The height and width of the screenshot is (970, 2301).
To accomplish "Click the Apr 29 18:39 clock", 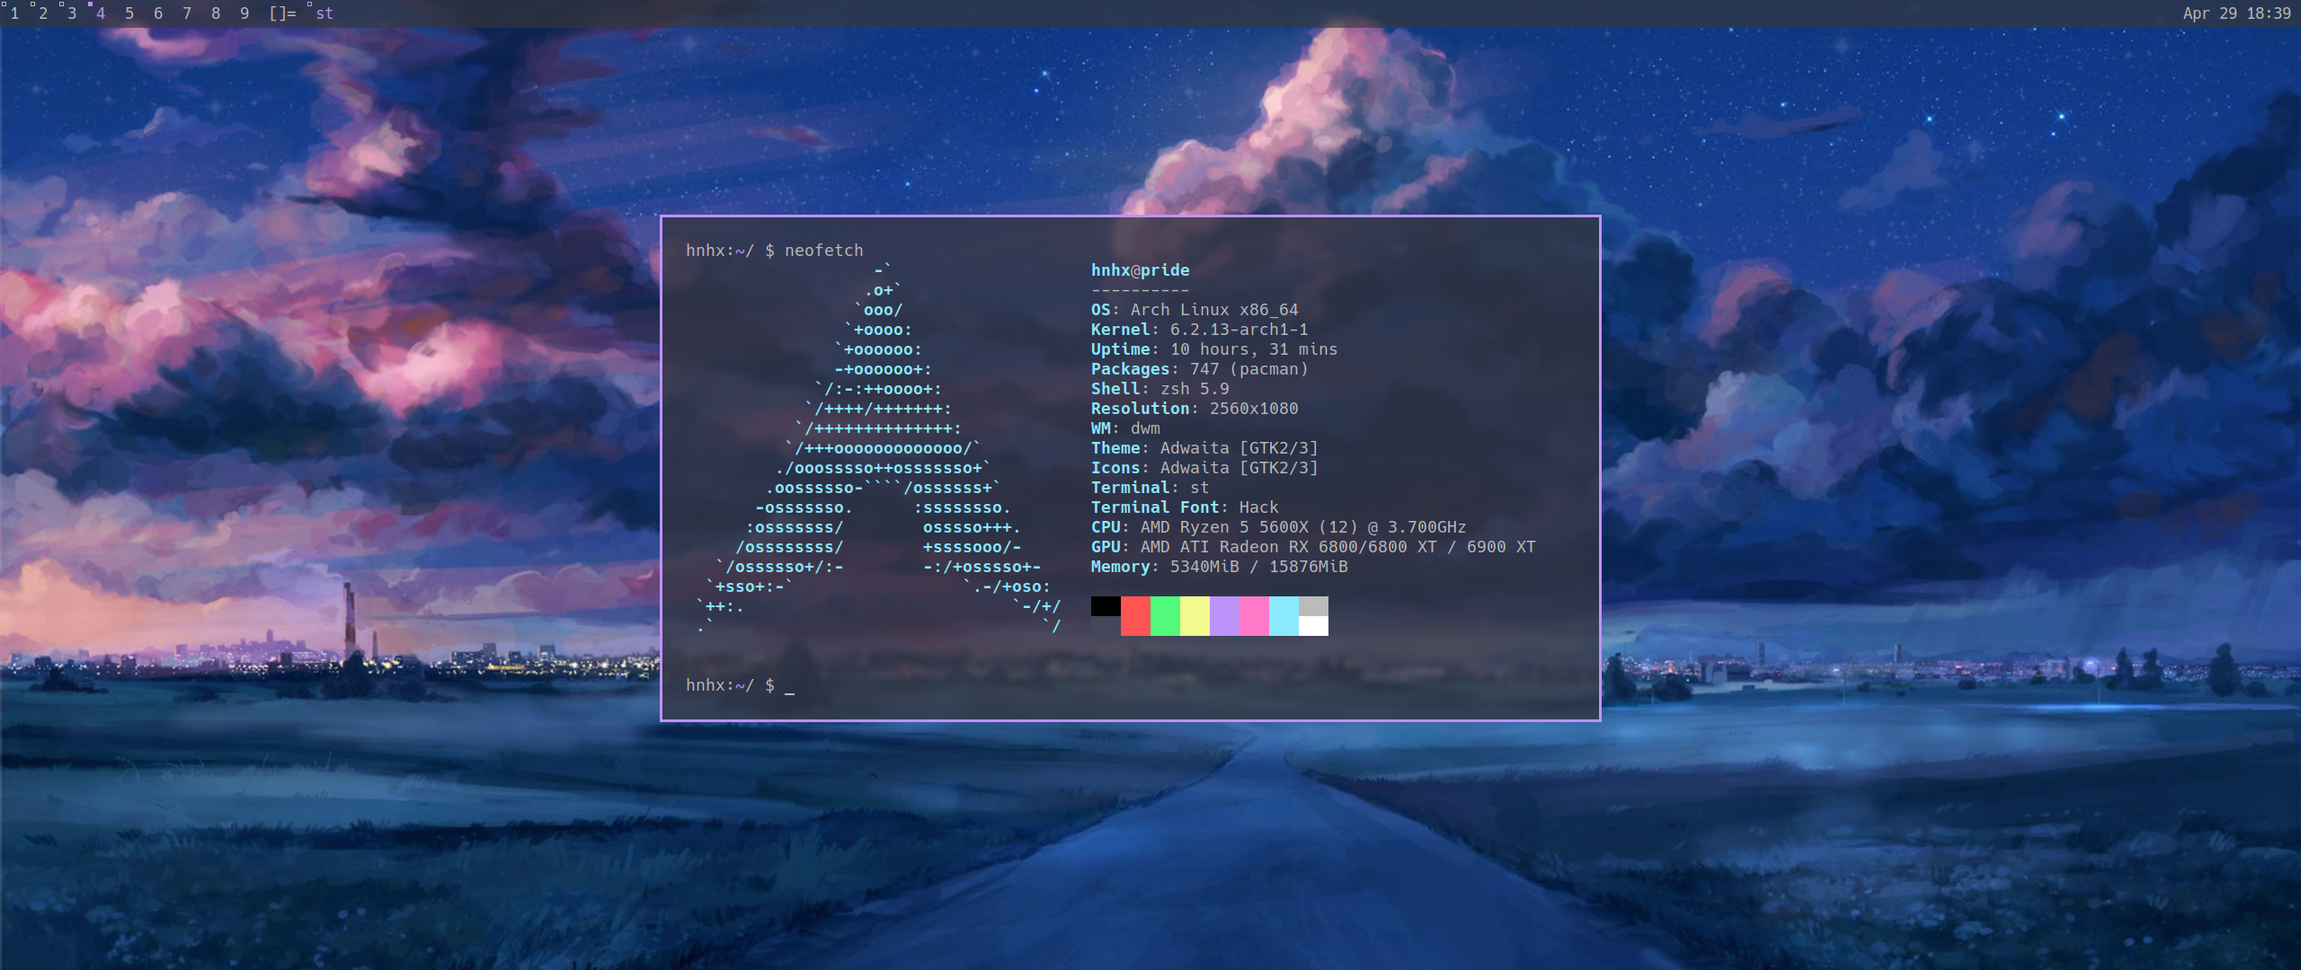I will pyautogui.click(x=2236, y=13).
